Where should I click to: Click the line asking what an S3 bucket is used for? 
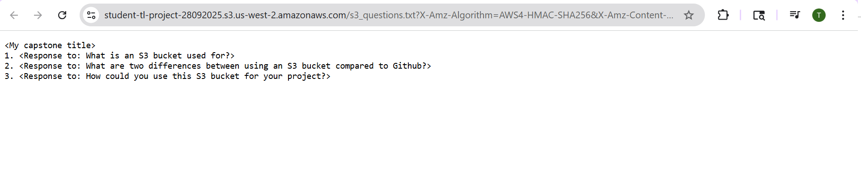119,56
